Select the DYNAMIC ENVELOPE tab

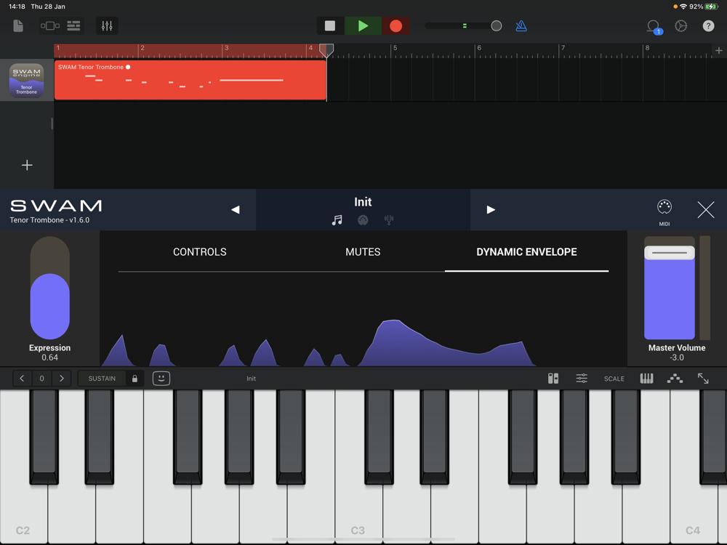click(526, 252)
